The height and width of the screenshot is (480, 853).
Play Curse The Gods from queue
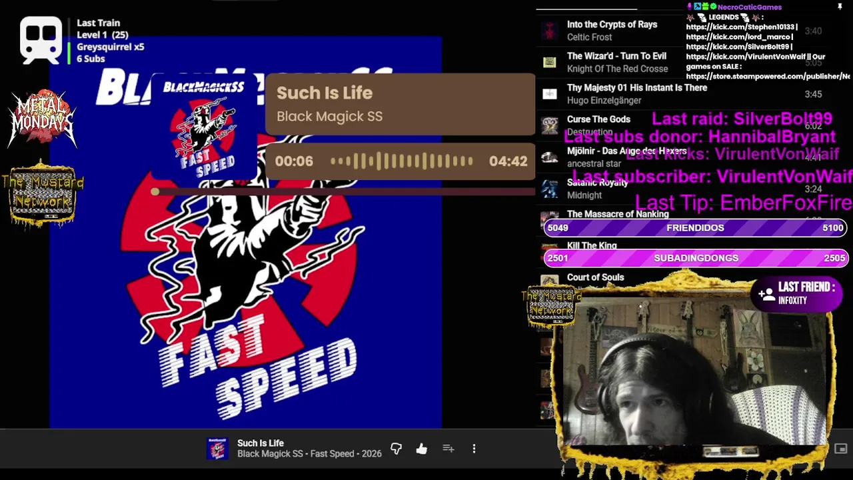point(598,119)
